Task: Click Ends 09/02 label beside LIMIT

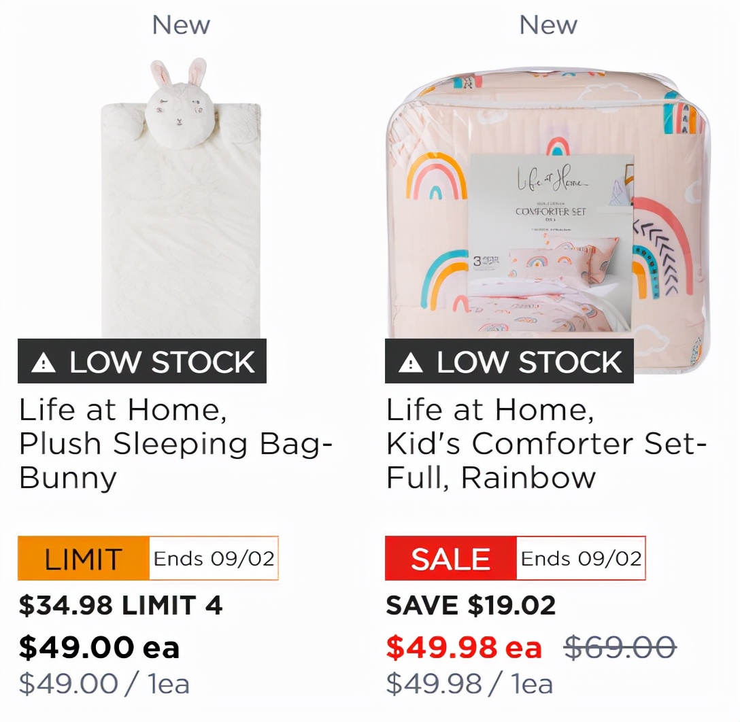Action: pos(214,559)
